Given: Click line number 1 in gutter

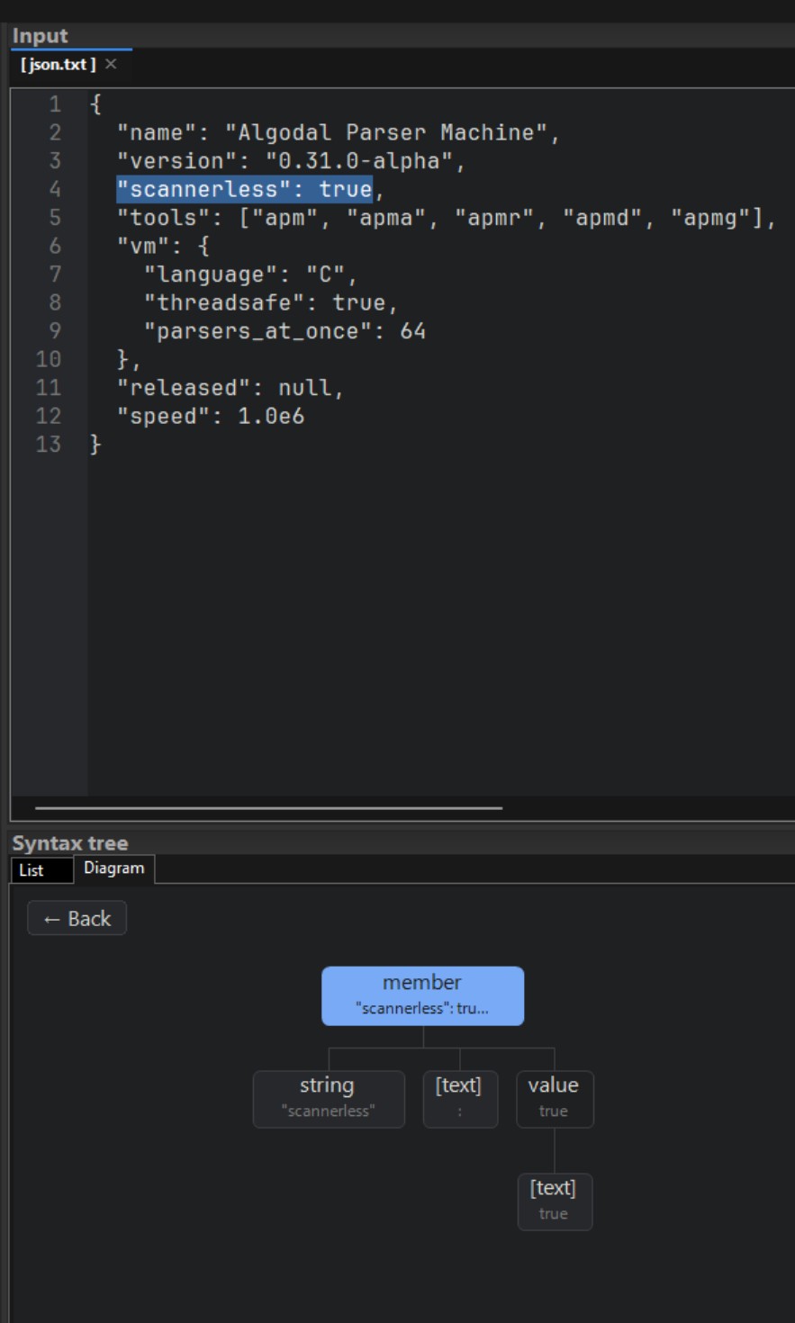Looking at the screenshot, I should tap(55, 104).
